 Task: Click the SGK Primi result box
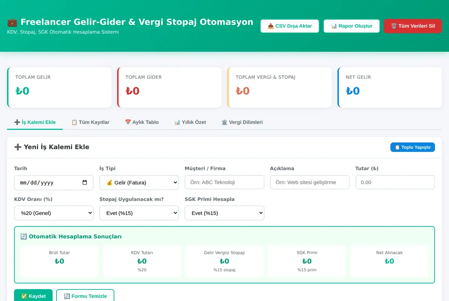[x=307, y=261]
